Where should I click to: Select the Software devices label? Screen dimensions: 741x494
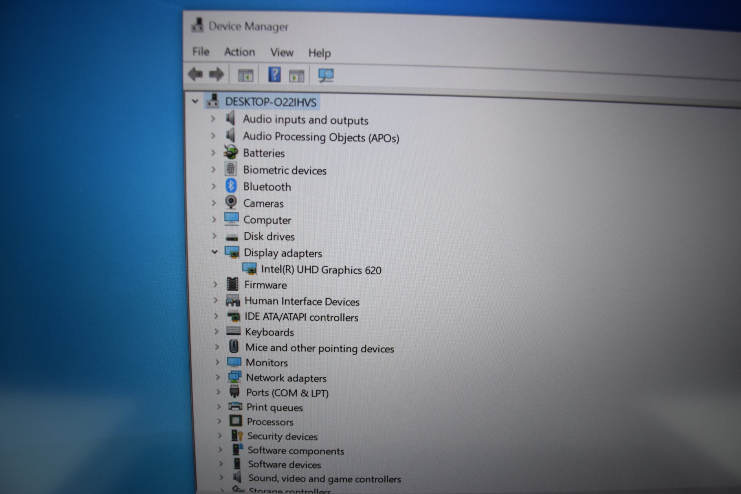285,464
